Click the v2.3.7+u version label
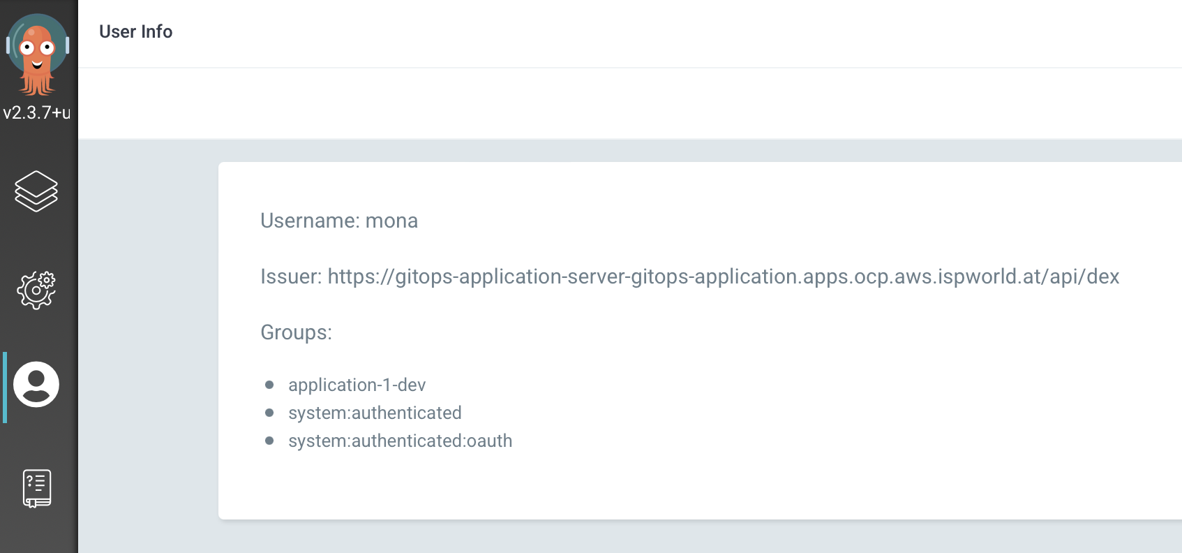This screenshot has height=553, width=1182. coord(37,112)
